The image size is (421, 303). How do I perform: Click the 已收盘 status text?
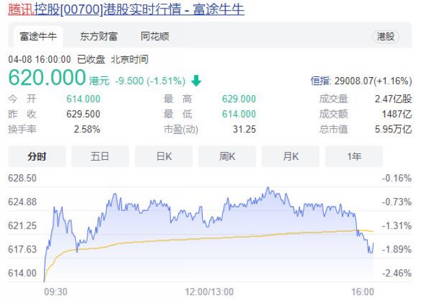pos(91,60)
